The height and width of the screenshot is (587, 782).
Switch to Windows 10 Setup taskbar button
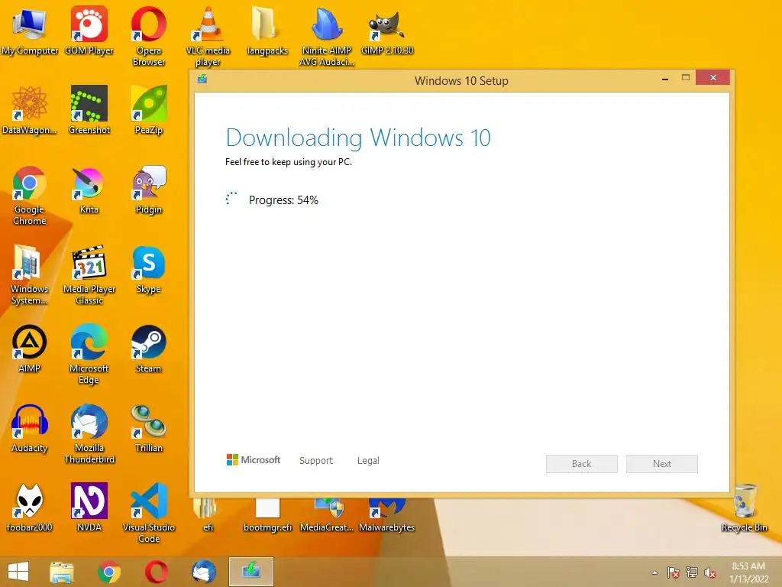[250, 572]
